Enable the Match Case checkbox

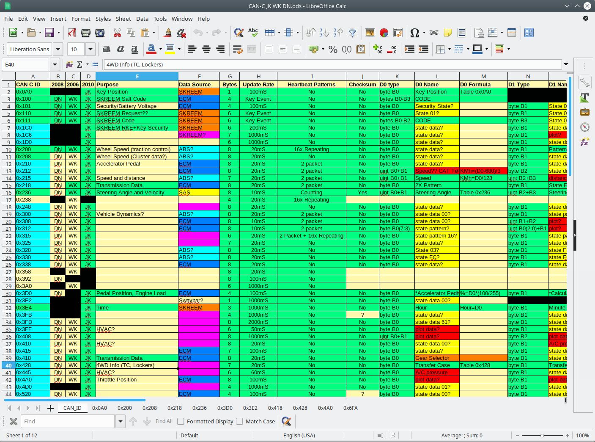click(x=239, y=421)
